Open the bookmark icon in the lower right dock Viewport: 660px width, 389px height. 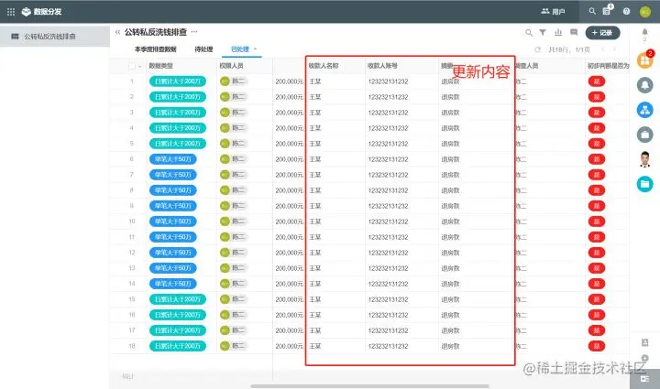pyautogui.click(x=644, y=342)
